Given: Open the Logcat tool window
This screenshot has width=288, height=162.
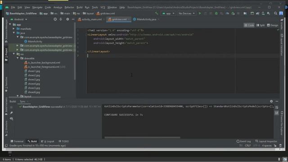Looking at the screenshot, I should [48, 141].
